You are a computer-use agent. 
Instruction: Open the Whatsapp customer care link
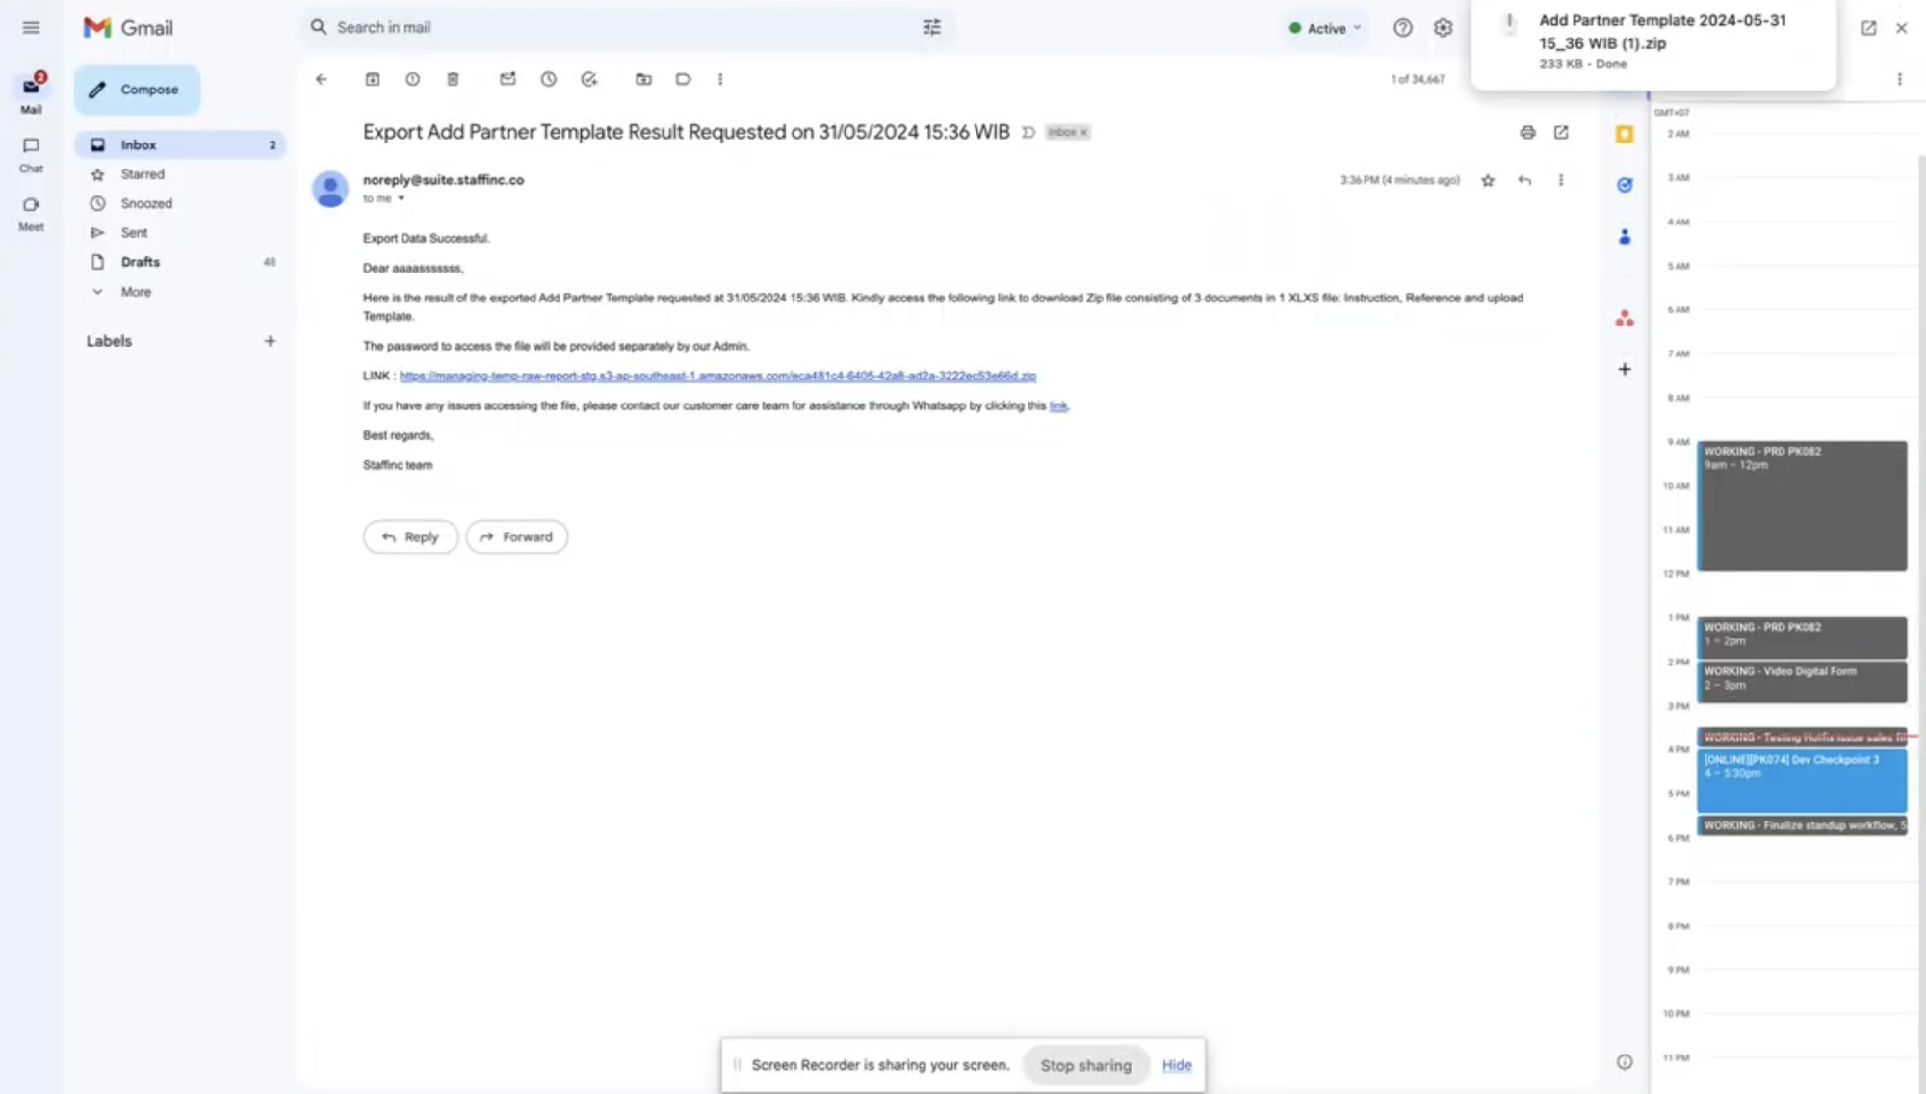[x=1058, y=405]
